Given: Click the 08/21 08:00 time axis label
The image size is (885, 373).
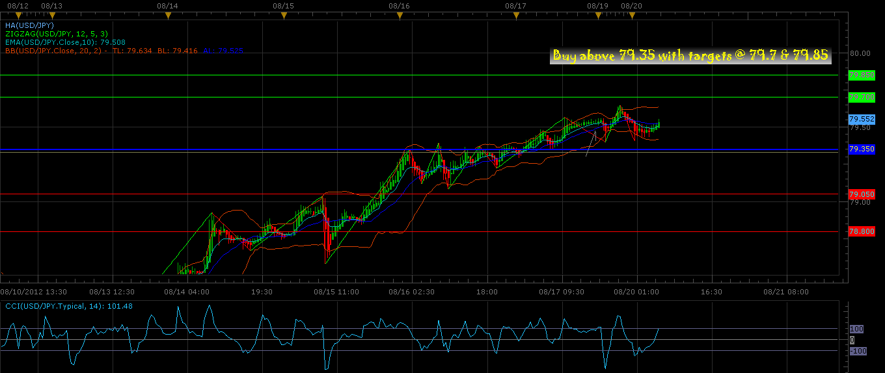Looking at the screenshot, I should tap(786, 292).
